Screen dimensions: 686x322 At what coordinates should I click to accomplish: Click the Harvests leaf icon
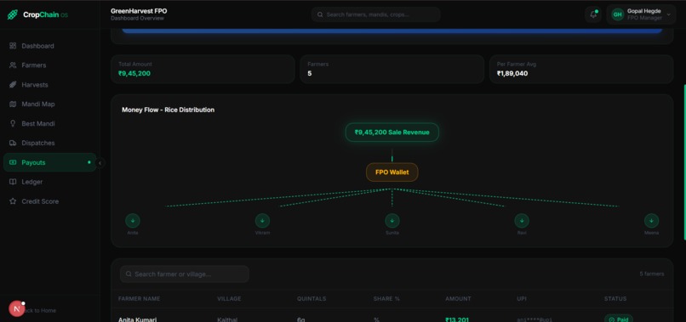pyautogui.click(x=13, y=85)
